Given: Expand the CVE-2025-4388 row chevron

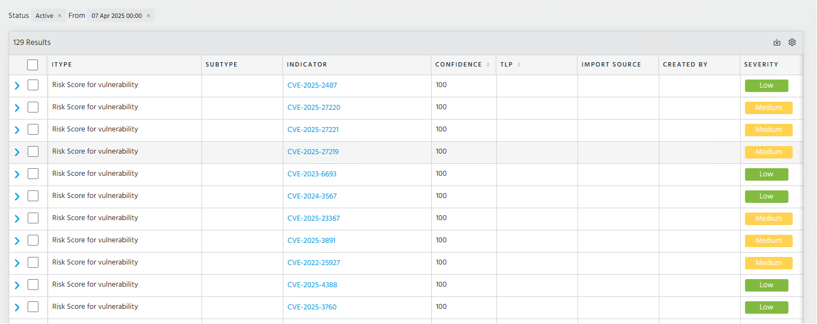Looking at the screenshot, I should coord(17,285).
